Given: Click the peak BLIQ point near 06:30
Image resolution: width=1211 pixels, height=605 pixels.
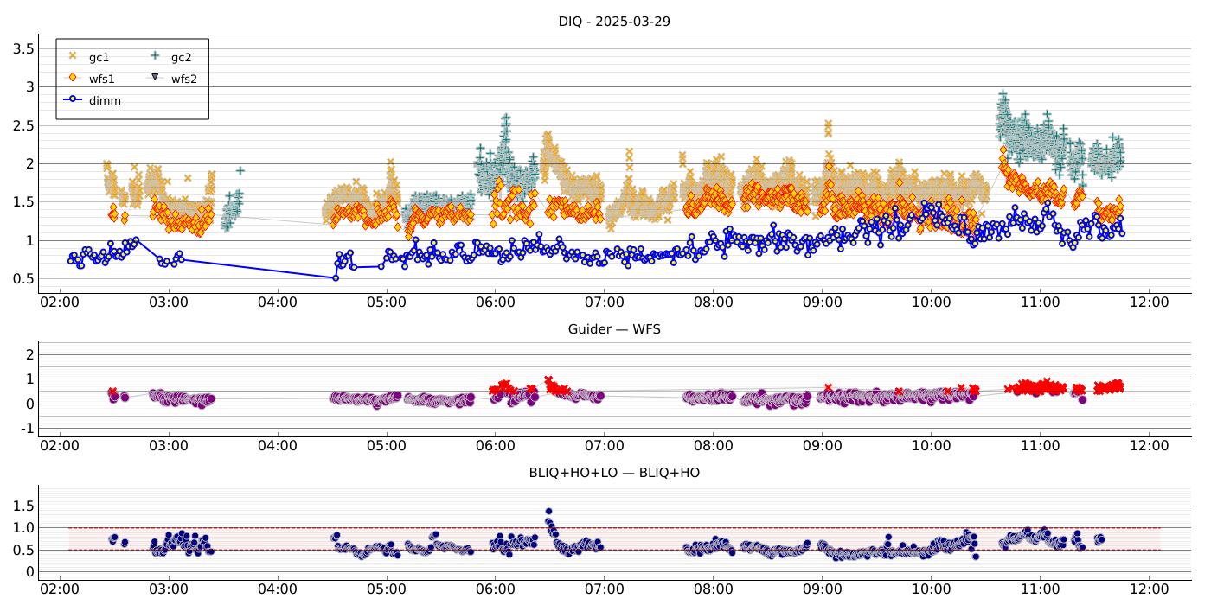Looking at the screenshot, I should click(548, 512).
